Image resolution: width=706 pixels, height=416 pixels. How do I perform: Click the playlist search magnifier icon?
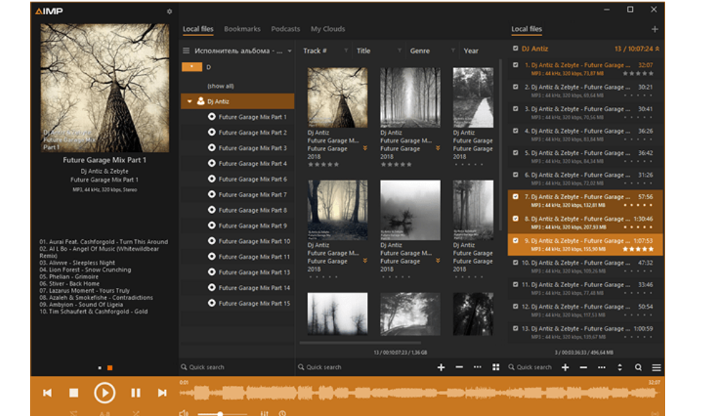(x=638, y=367)
